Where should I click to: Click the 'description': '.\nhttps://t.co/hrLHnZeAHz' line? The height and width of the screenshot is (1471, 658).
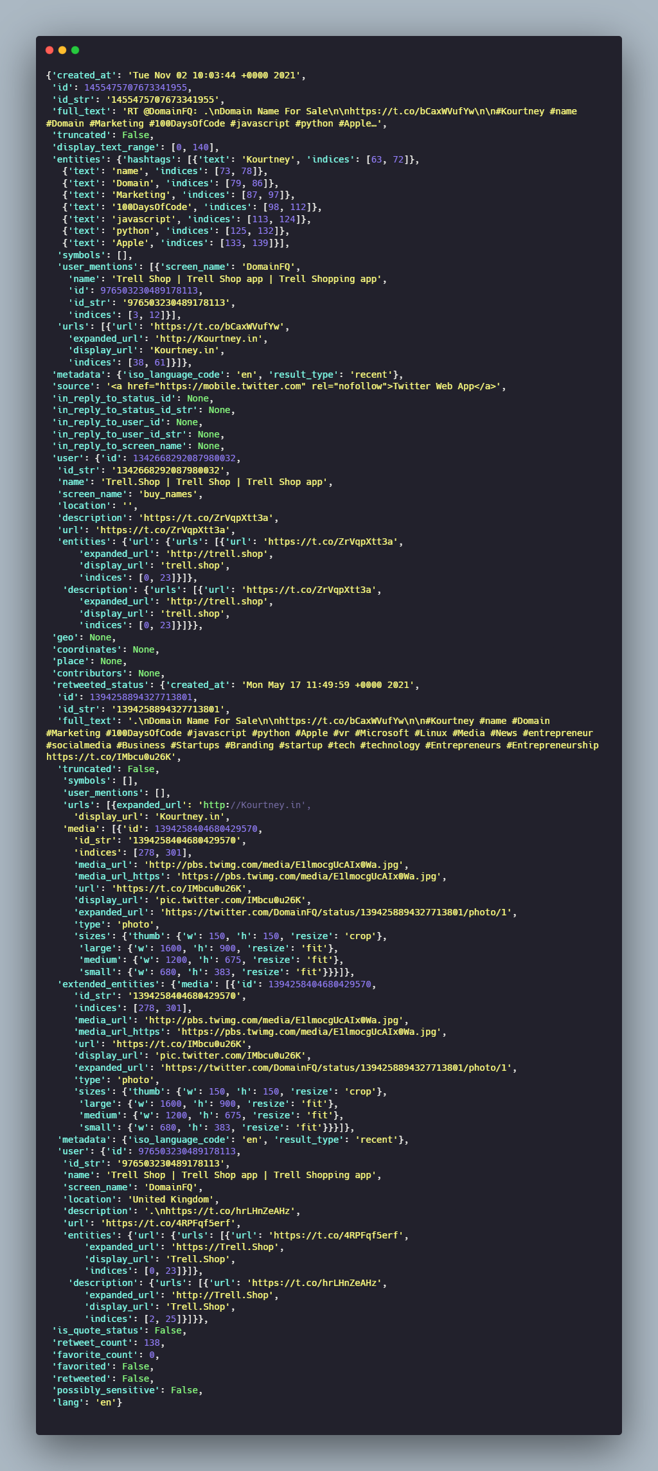coord(181,1211)
